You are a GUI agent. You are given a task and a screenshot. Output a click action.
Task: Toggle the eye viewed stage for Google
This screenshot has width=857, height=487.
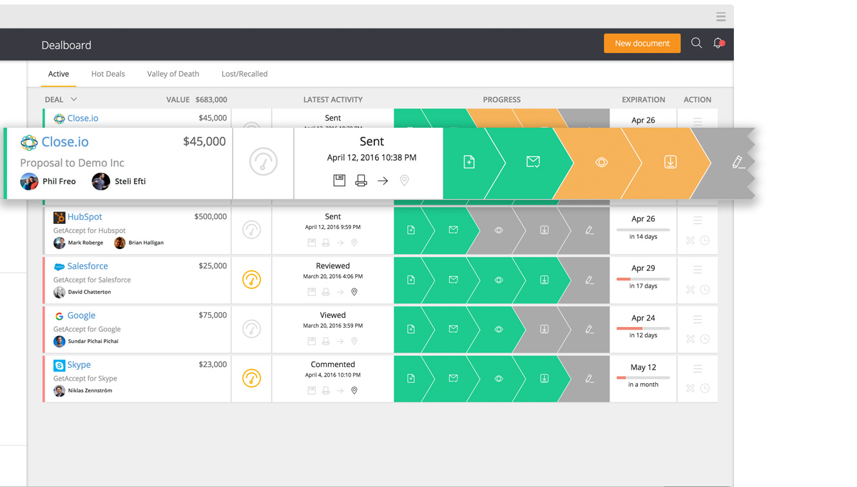499,329
